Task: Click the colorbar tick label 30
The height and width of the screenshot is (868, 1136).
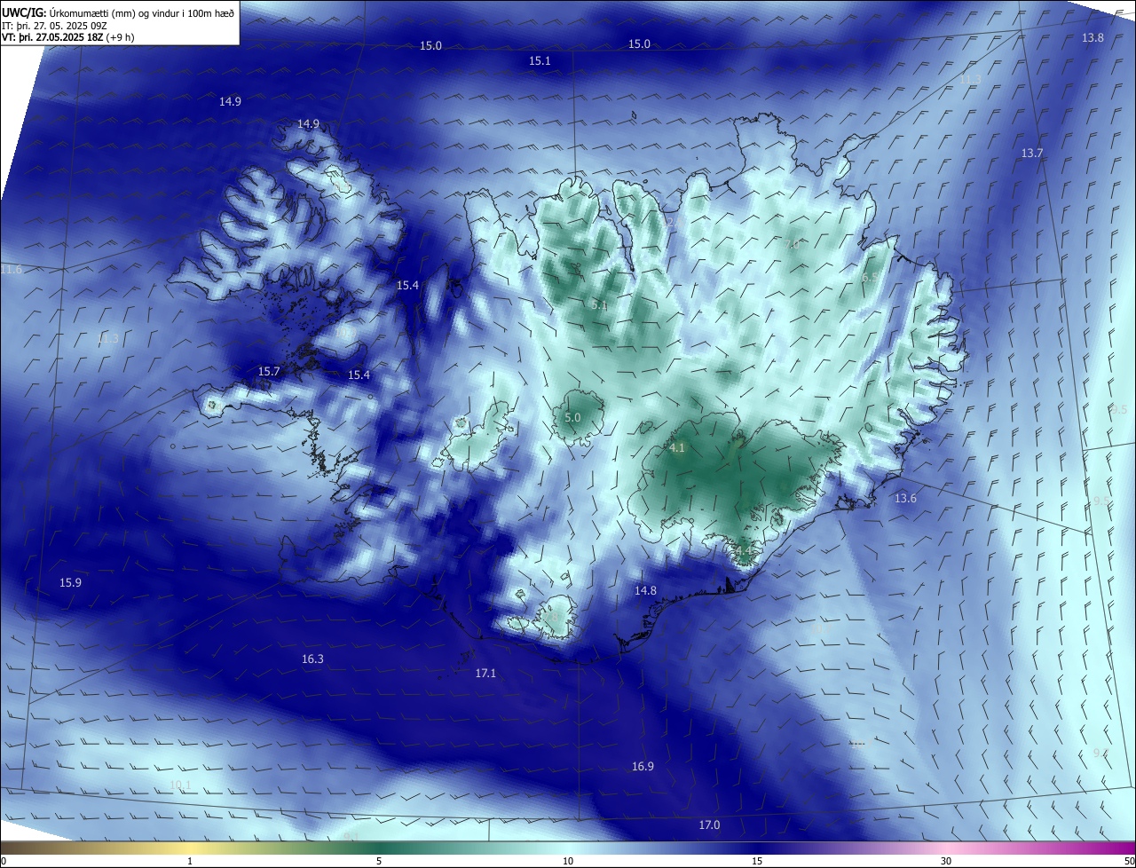Action: point(946,861)
